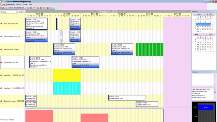Viewport: 217px width, 122px height.
Task: Open the Bearbeiten menu
Action: pos(11,4)
